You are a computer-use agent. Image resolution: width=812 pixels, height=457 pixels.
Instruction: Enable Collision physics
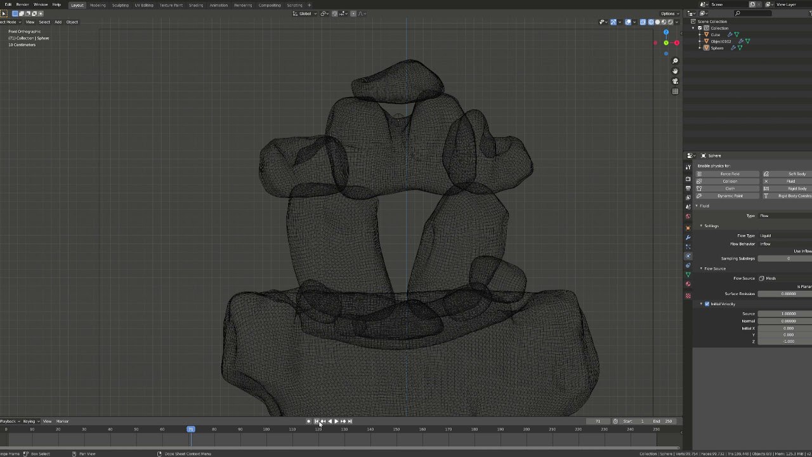click(x=728, y=182)
